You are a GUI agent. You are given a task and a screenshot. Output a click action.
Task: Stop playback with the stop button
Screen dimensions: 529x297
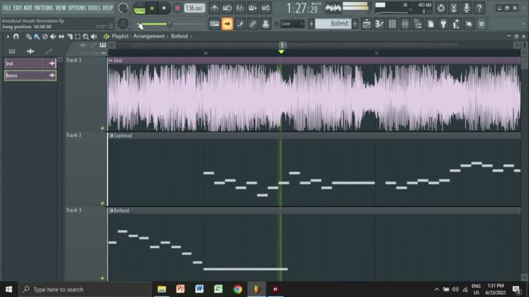(x=164, y=8)
